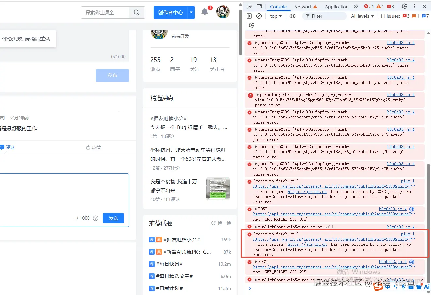Open the 我是个废物 我连十万 hot post
The height and width of the screenshot is (295, 431).
point(173,186)
